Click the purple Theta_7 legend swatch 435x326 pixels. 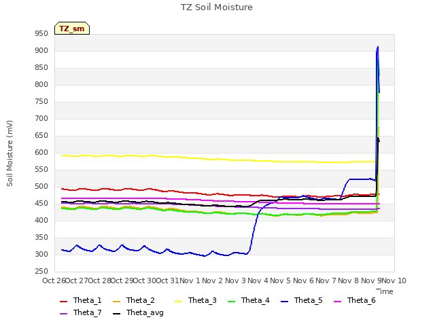[63, 314]
